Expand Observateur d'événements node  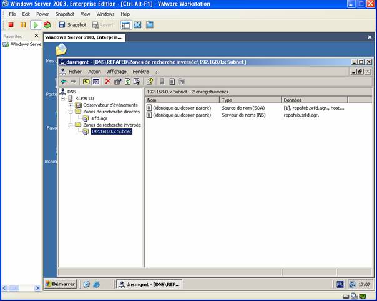(x=71, y=105)
